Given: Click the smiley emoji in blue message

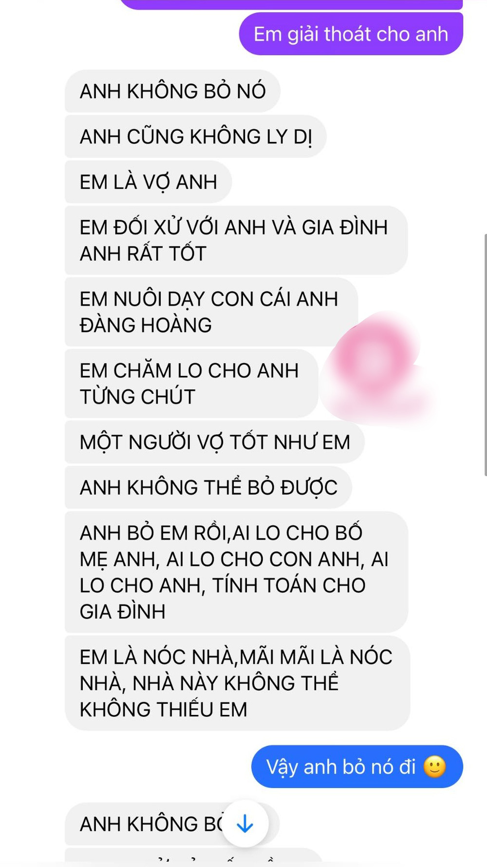Looking at the screenshot, I should [434, 767].
